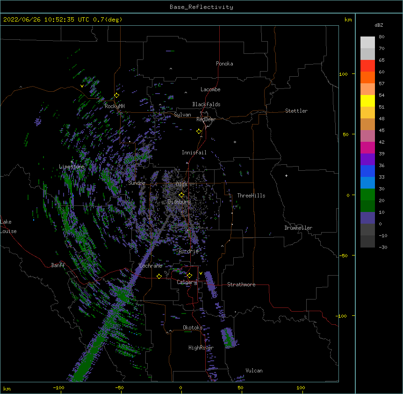Click the dBZ legend heading
Screen dimensions: 403x394
[x=379, y=25]
